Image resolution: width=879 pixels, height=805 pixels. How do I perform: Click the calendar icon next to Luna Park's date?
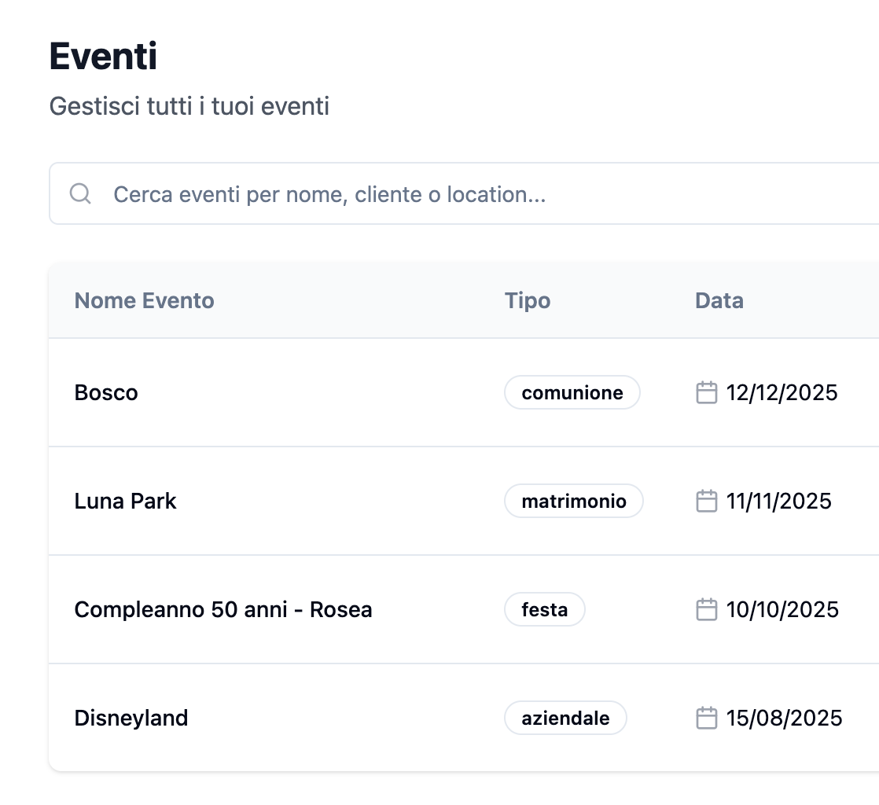coord(706,501)
